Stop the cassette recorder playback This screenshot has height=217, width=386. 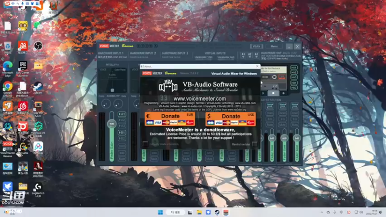(x=273, y=93)
